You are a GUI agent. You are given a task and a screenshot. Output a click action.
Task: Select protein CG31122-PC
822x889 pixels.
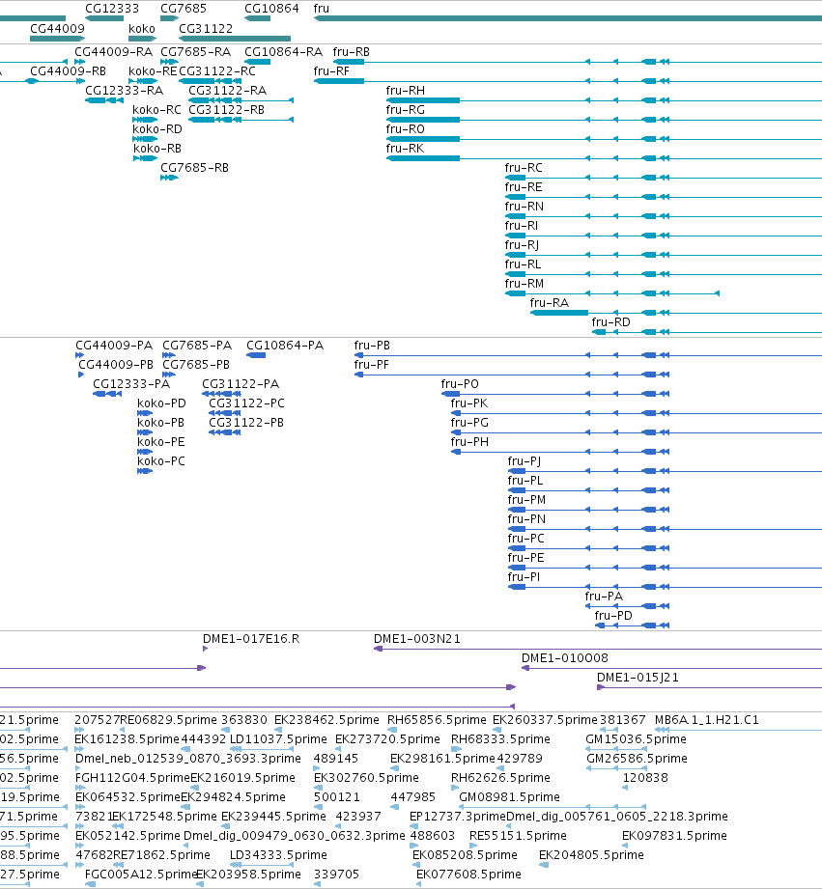[246, 403]
